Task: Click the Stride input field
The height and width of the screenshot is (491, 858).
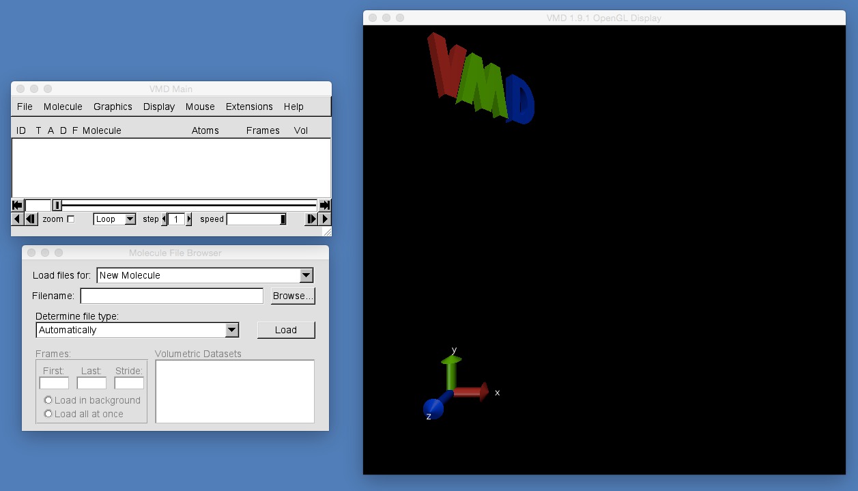Action: click(x=129, y=383)
